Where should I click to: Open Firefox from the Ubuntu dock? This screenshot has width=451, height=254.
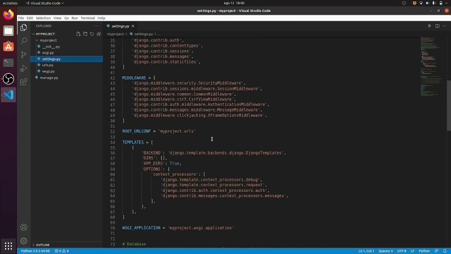click(x=8, y=15)
